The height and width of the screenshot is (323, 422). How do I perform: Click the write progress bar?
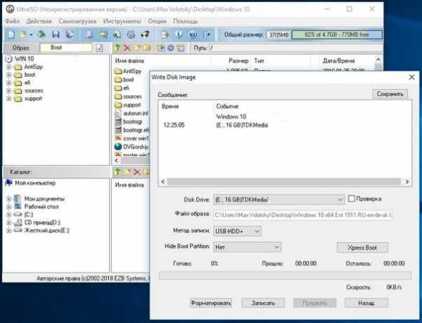[x=285, y=276]
